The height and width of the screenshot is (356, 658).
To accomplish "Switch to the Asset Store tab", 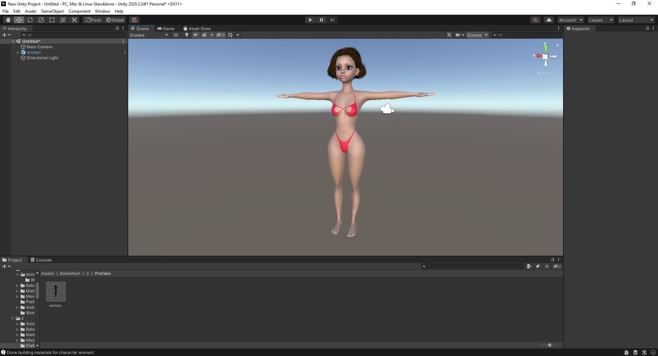I will tap(197, 28).
